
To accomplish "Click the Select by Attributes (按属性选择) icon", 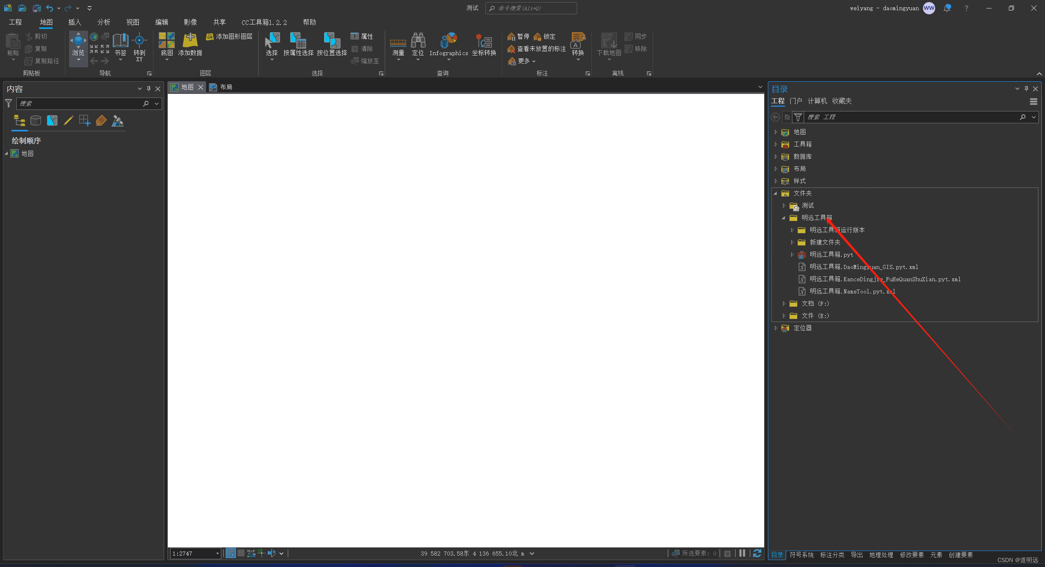I will pyautogui.click(x=298, y=41).
